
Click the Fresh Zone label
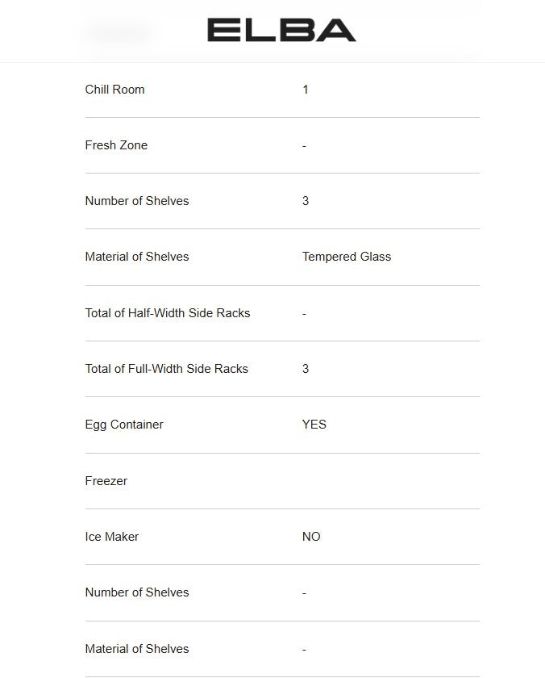[x=116, y=145]
